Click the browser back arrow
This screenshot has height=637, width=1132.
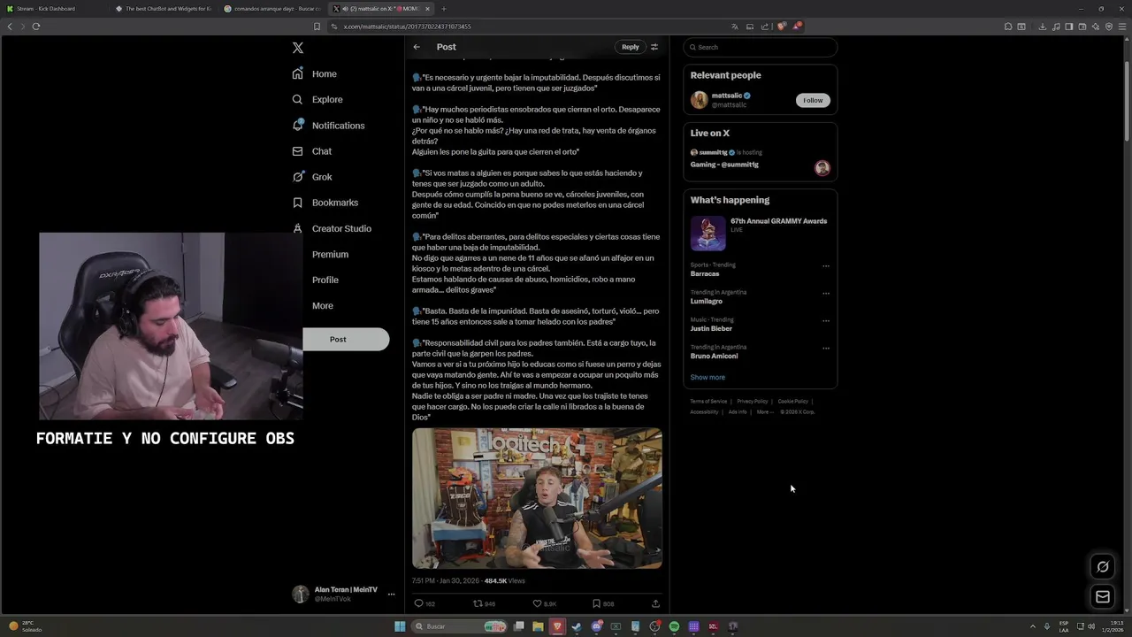pos(10,27)
